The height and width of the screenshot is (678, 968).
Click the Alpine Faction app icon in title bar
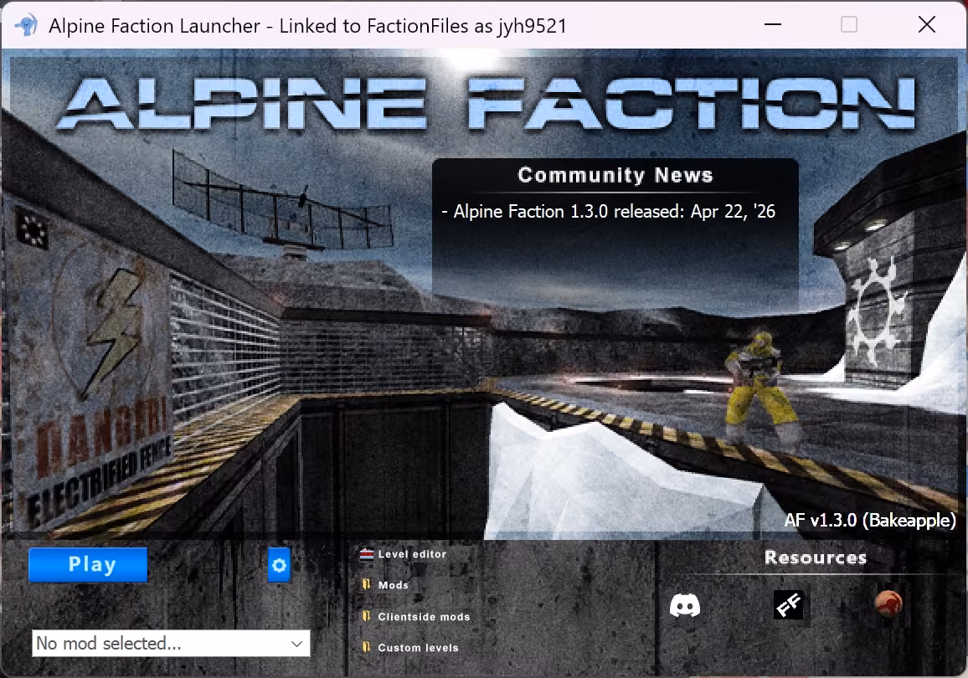[x=26, y=25]
